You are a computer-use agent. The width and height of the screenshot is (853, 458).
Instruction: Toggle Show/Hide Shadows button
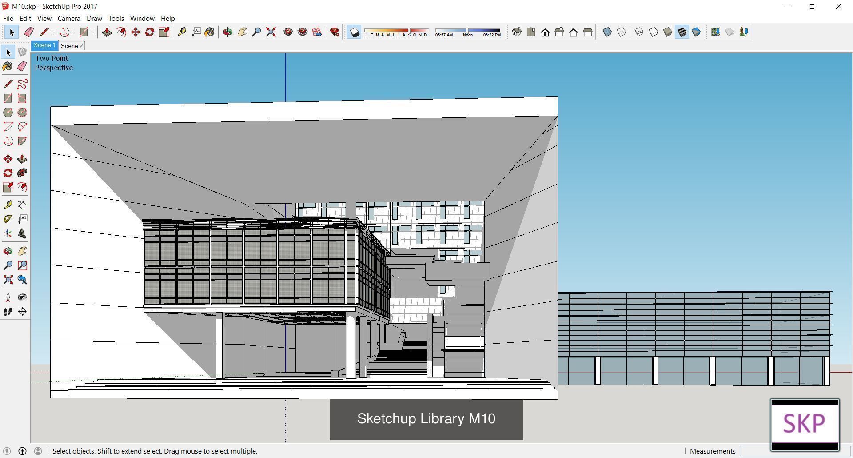pos(354,32)
